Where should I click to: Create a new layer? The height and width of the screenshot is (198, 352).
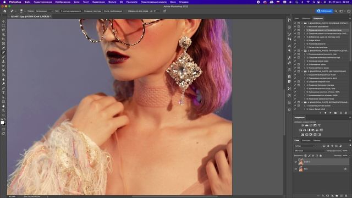[342, 196]
